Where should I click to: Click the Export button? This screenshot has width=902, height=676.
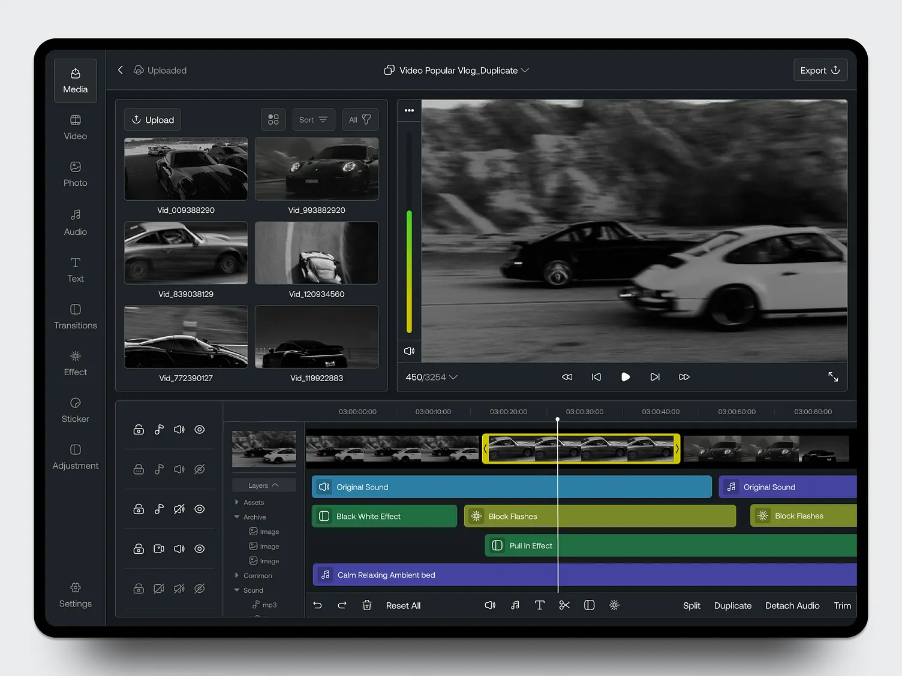click(820, 70)
